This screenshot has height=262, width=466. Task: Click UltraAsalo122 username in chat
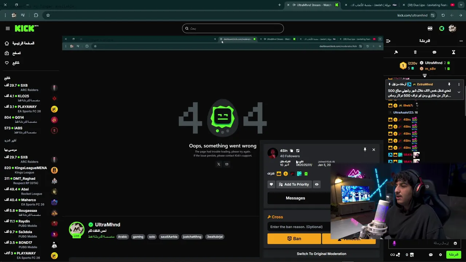click(403, 112)
